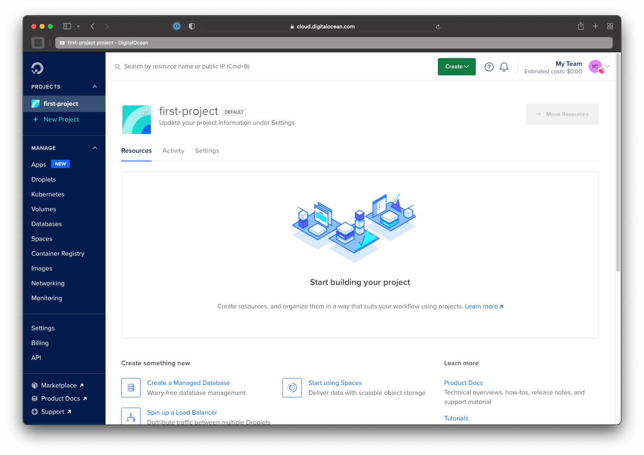644x455 pixels.
Task: Open Volumes in the sidebar
Action: [x=44, y=209]
